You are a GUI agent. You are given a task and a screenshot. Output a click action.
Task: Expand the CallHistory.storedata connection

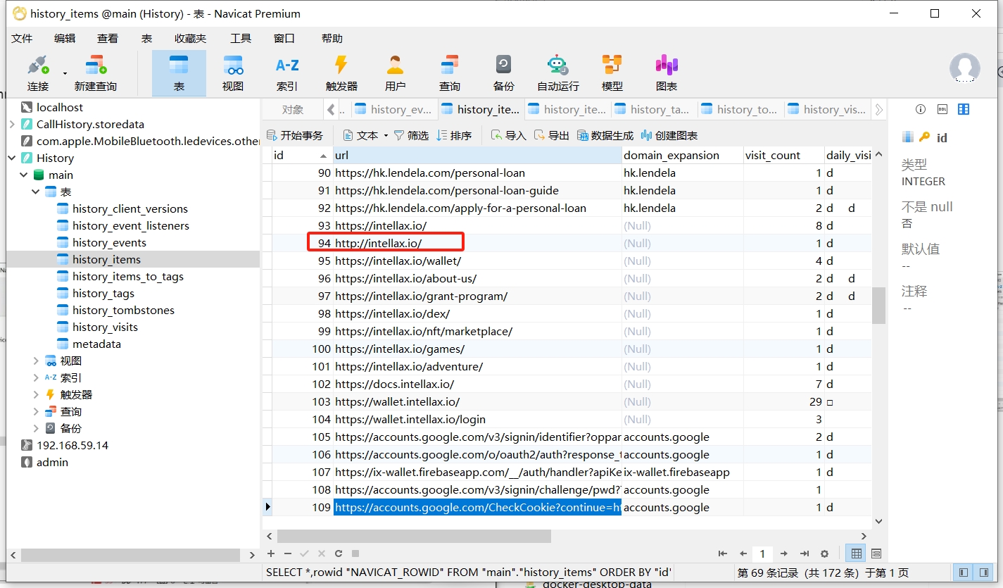[x=12, y=124]
